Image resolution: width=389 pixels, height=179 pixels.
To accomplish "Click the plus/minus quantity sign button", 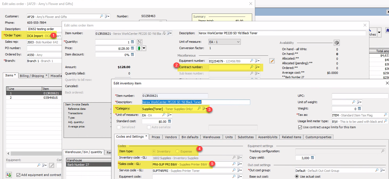I will (x=140, y=42).
